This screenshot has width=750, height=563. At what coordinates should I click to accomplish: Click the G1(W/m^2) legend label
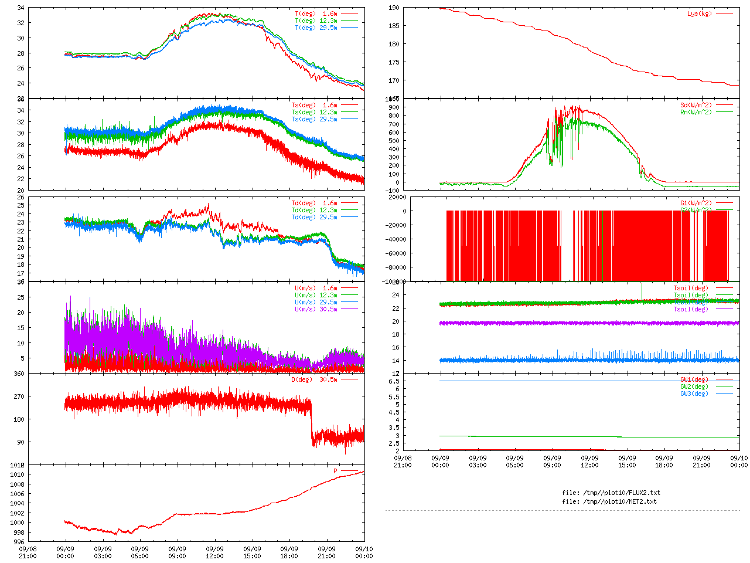(696, 204)
